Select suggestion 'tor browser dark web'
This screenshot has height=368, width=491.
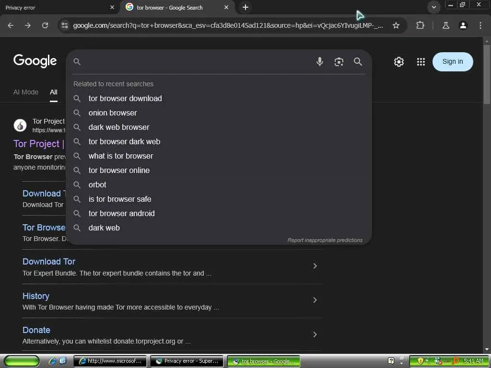tap(219, 141)
